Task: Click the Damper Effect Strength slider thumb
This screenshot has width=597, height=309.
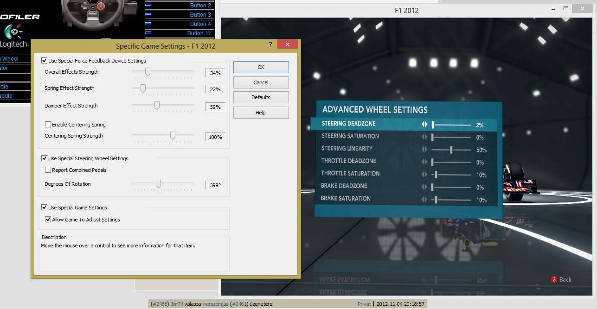Action: pyautogui.click(x=157, y=106)
